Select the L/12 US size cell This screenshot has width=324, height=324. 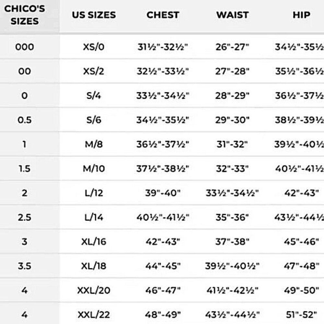coord(94,193)
